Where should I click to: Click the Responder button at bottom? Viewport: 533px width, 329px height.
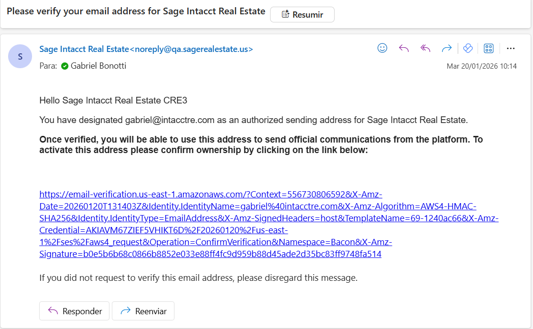[74, 311]
